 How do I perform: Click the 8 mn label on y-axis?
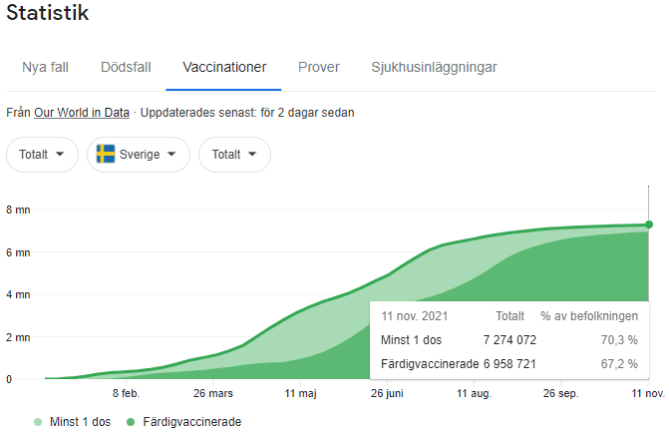click(18, 210)
